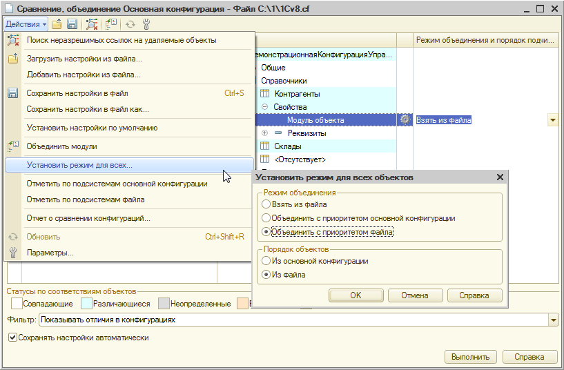Select Объединить с приоритетом файла radio
This screenshot has width=564, height=370.
(x=266, y=232)
